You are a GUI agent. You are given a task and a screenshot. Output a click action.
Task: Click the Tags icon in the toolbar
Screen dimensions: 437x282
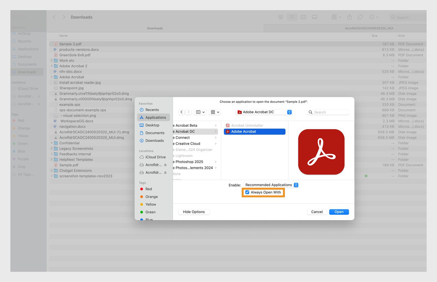point(360,17)
